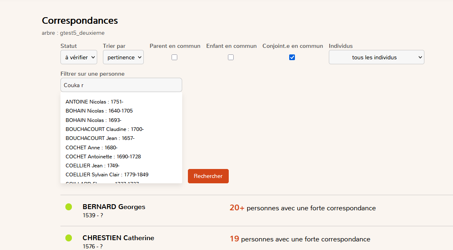Viewport: 453px width, 250px height.
Task: Click green status dot beside BERNARD Georges
Action: [69, 207]
